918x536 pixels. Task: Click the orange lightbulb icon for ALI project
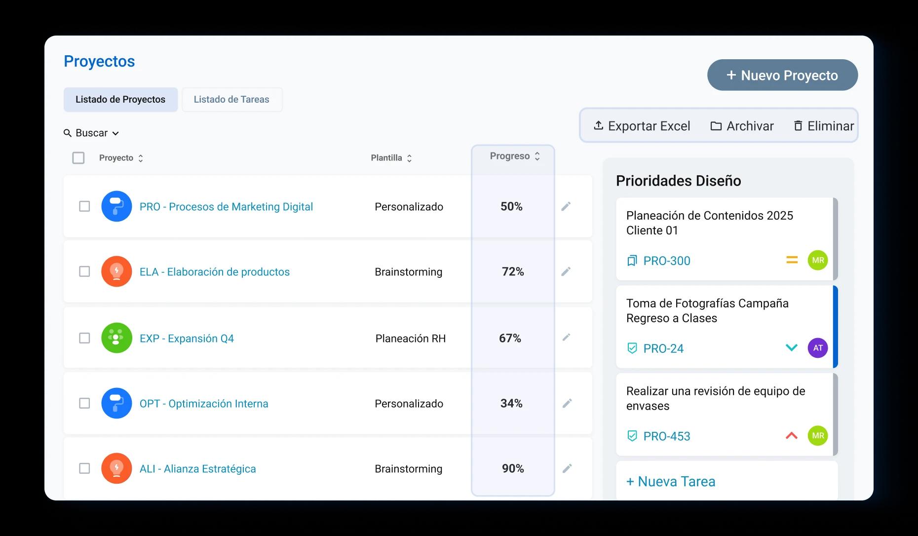click(116, 468)
